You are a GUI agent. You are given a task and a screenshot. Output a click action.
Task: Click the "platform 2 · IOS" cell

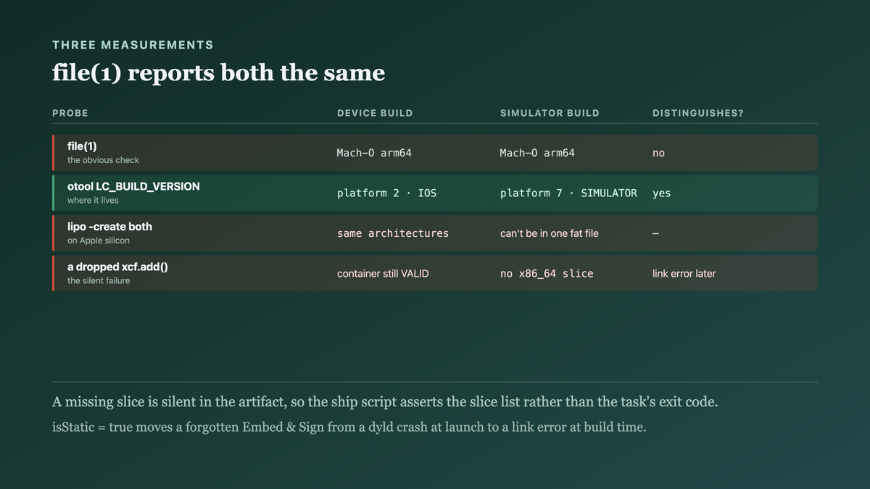coord(386,193)
